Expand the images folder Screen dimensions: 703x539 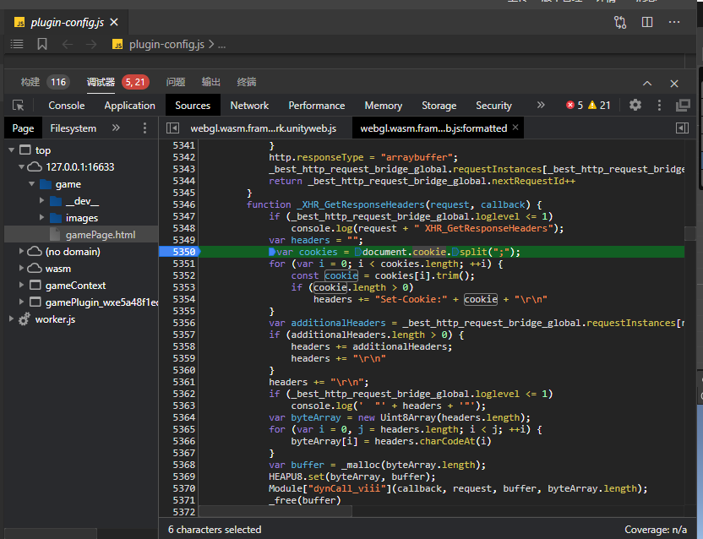pyautogui.click(x=42, y=218)
